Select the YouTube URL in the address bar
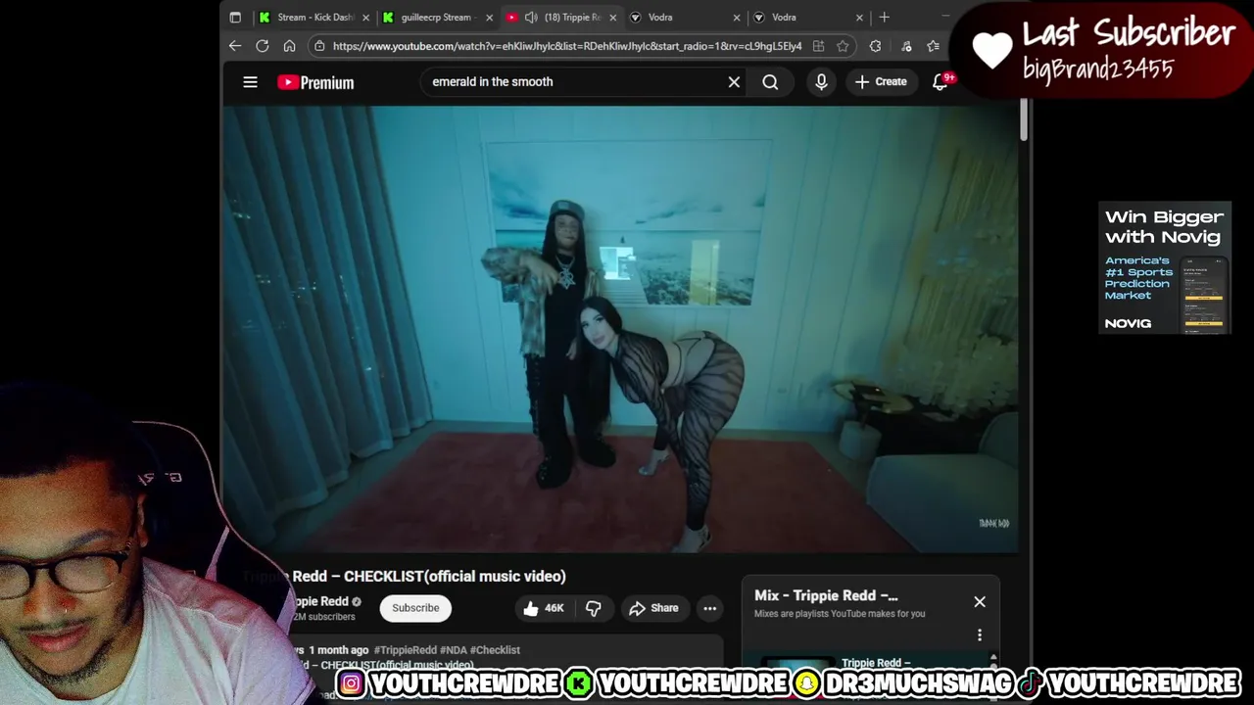 (x=567, y=46)
